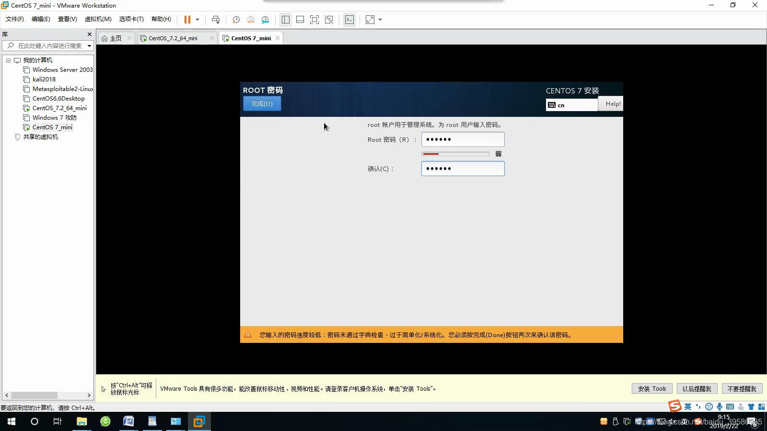Viewport: 767px width, 431px height.
Task: Collapse the 我的计算机 tree node
Action: (8, 60)
